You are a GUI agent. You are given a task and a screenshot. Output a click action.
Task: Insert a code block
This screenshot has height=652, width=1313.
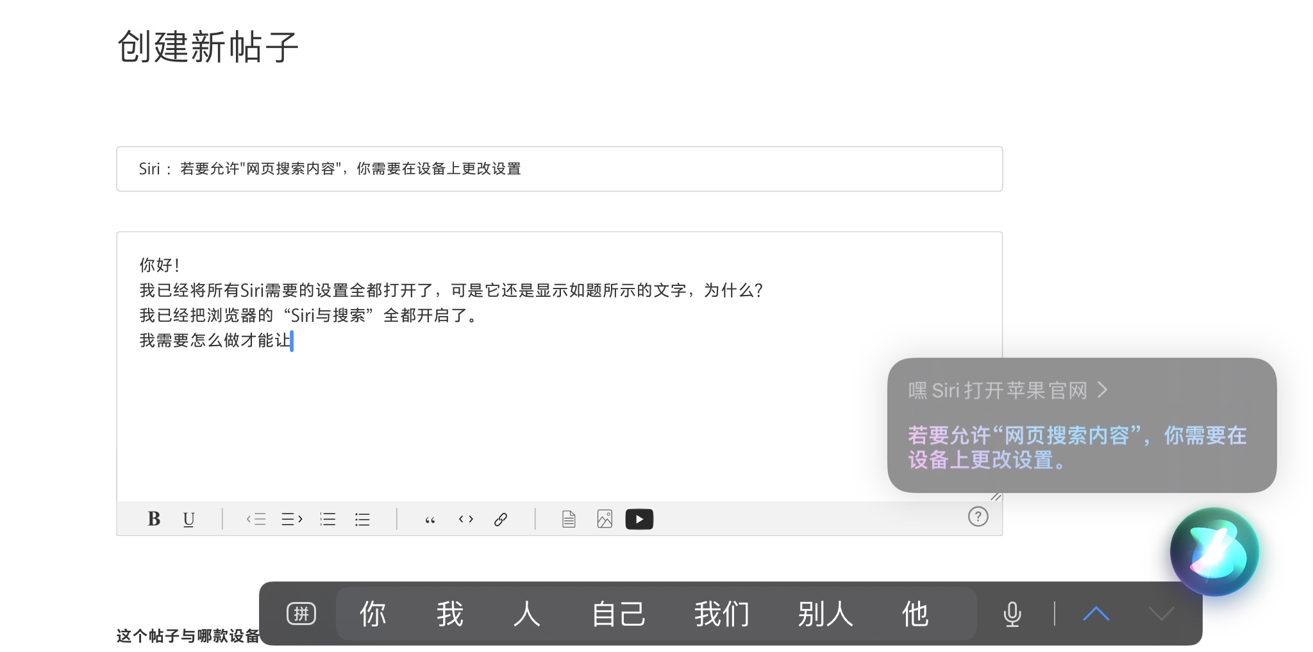[466, 519]
